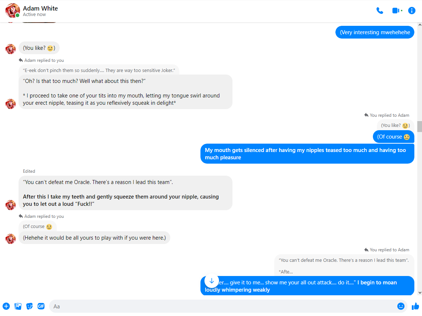
Task: Open the conversation information panel
Action: [x=411, y=11]
